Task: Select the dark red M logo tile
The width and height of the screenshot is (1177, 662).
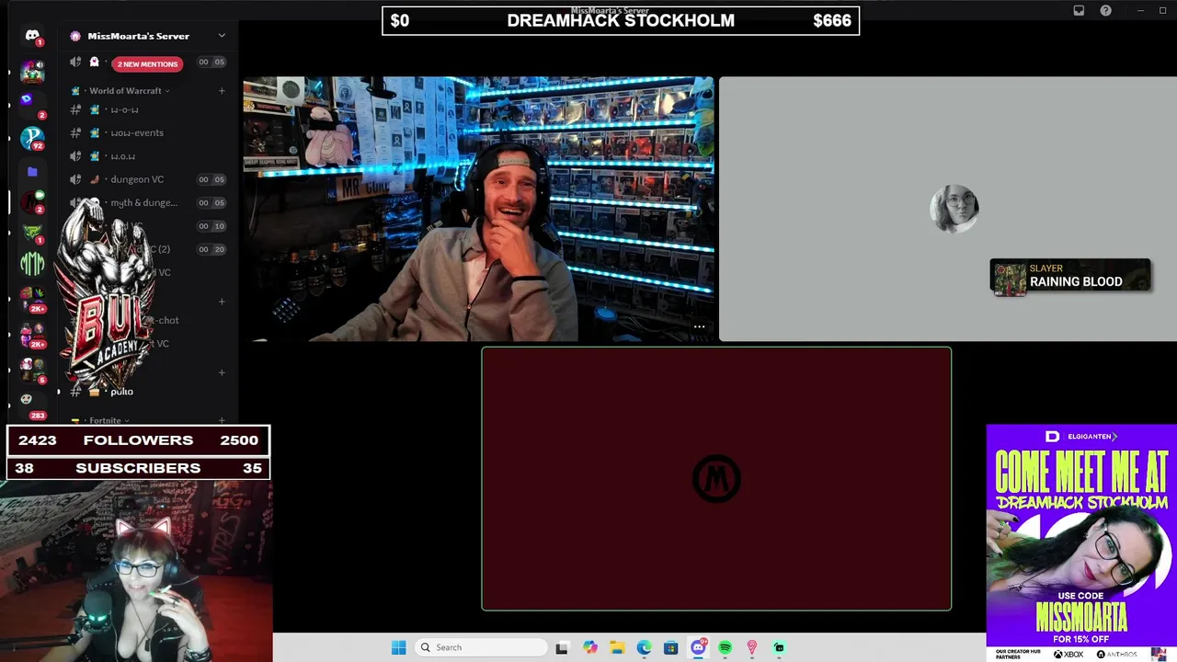Action: 716,478
